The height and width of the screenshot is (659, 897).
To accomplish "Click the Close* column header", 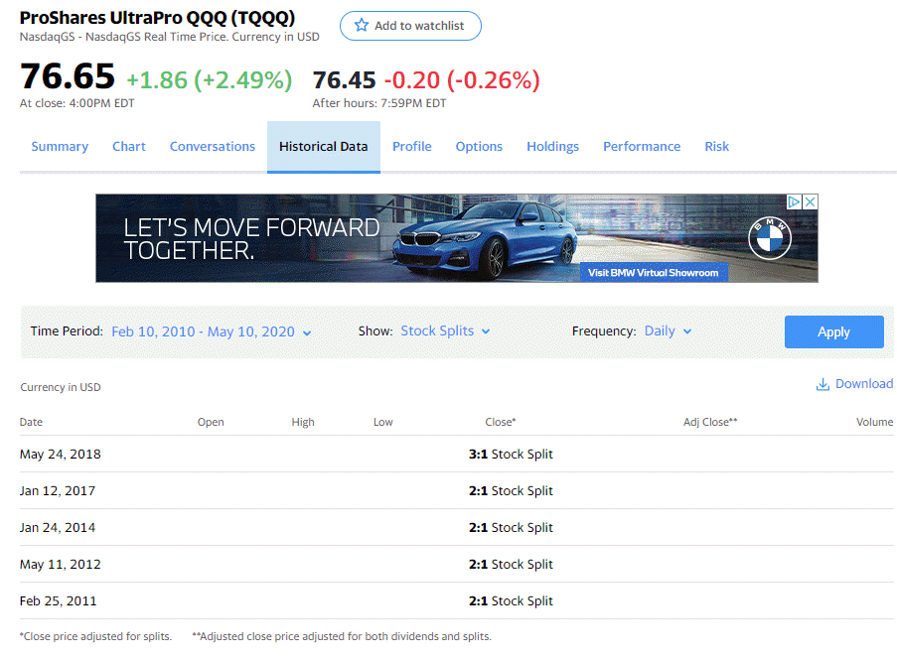I will (x=500, y=422).
